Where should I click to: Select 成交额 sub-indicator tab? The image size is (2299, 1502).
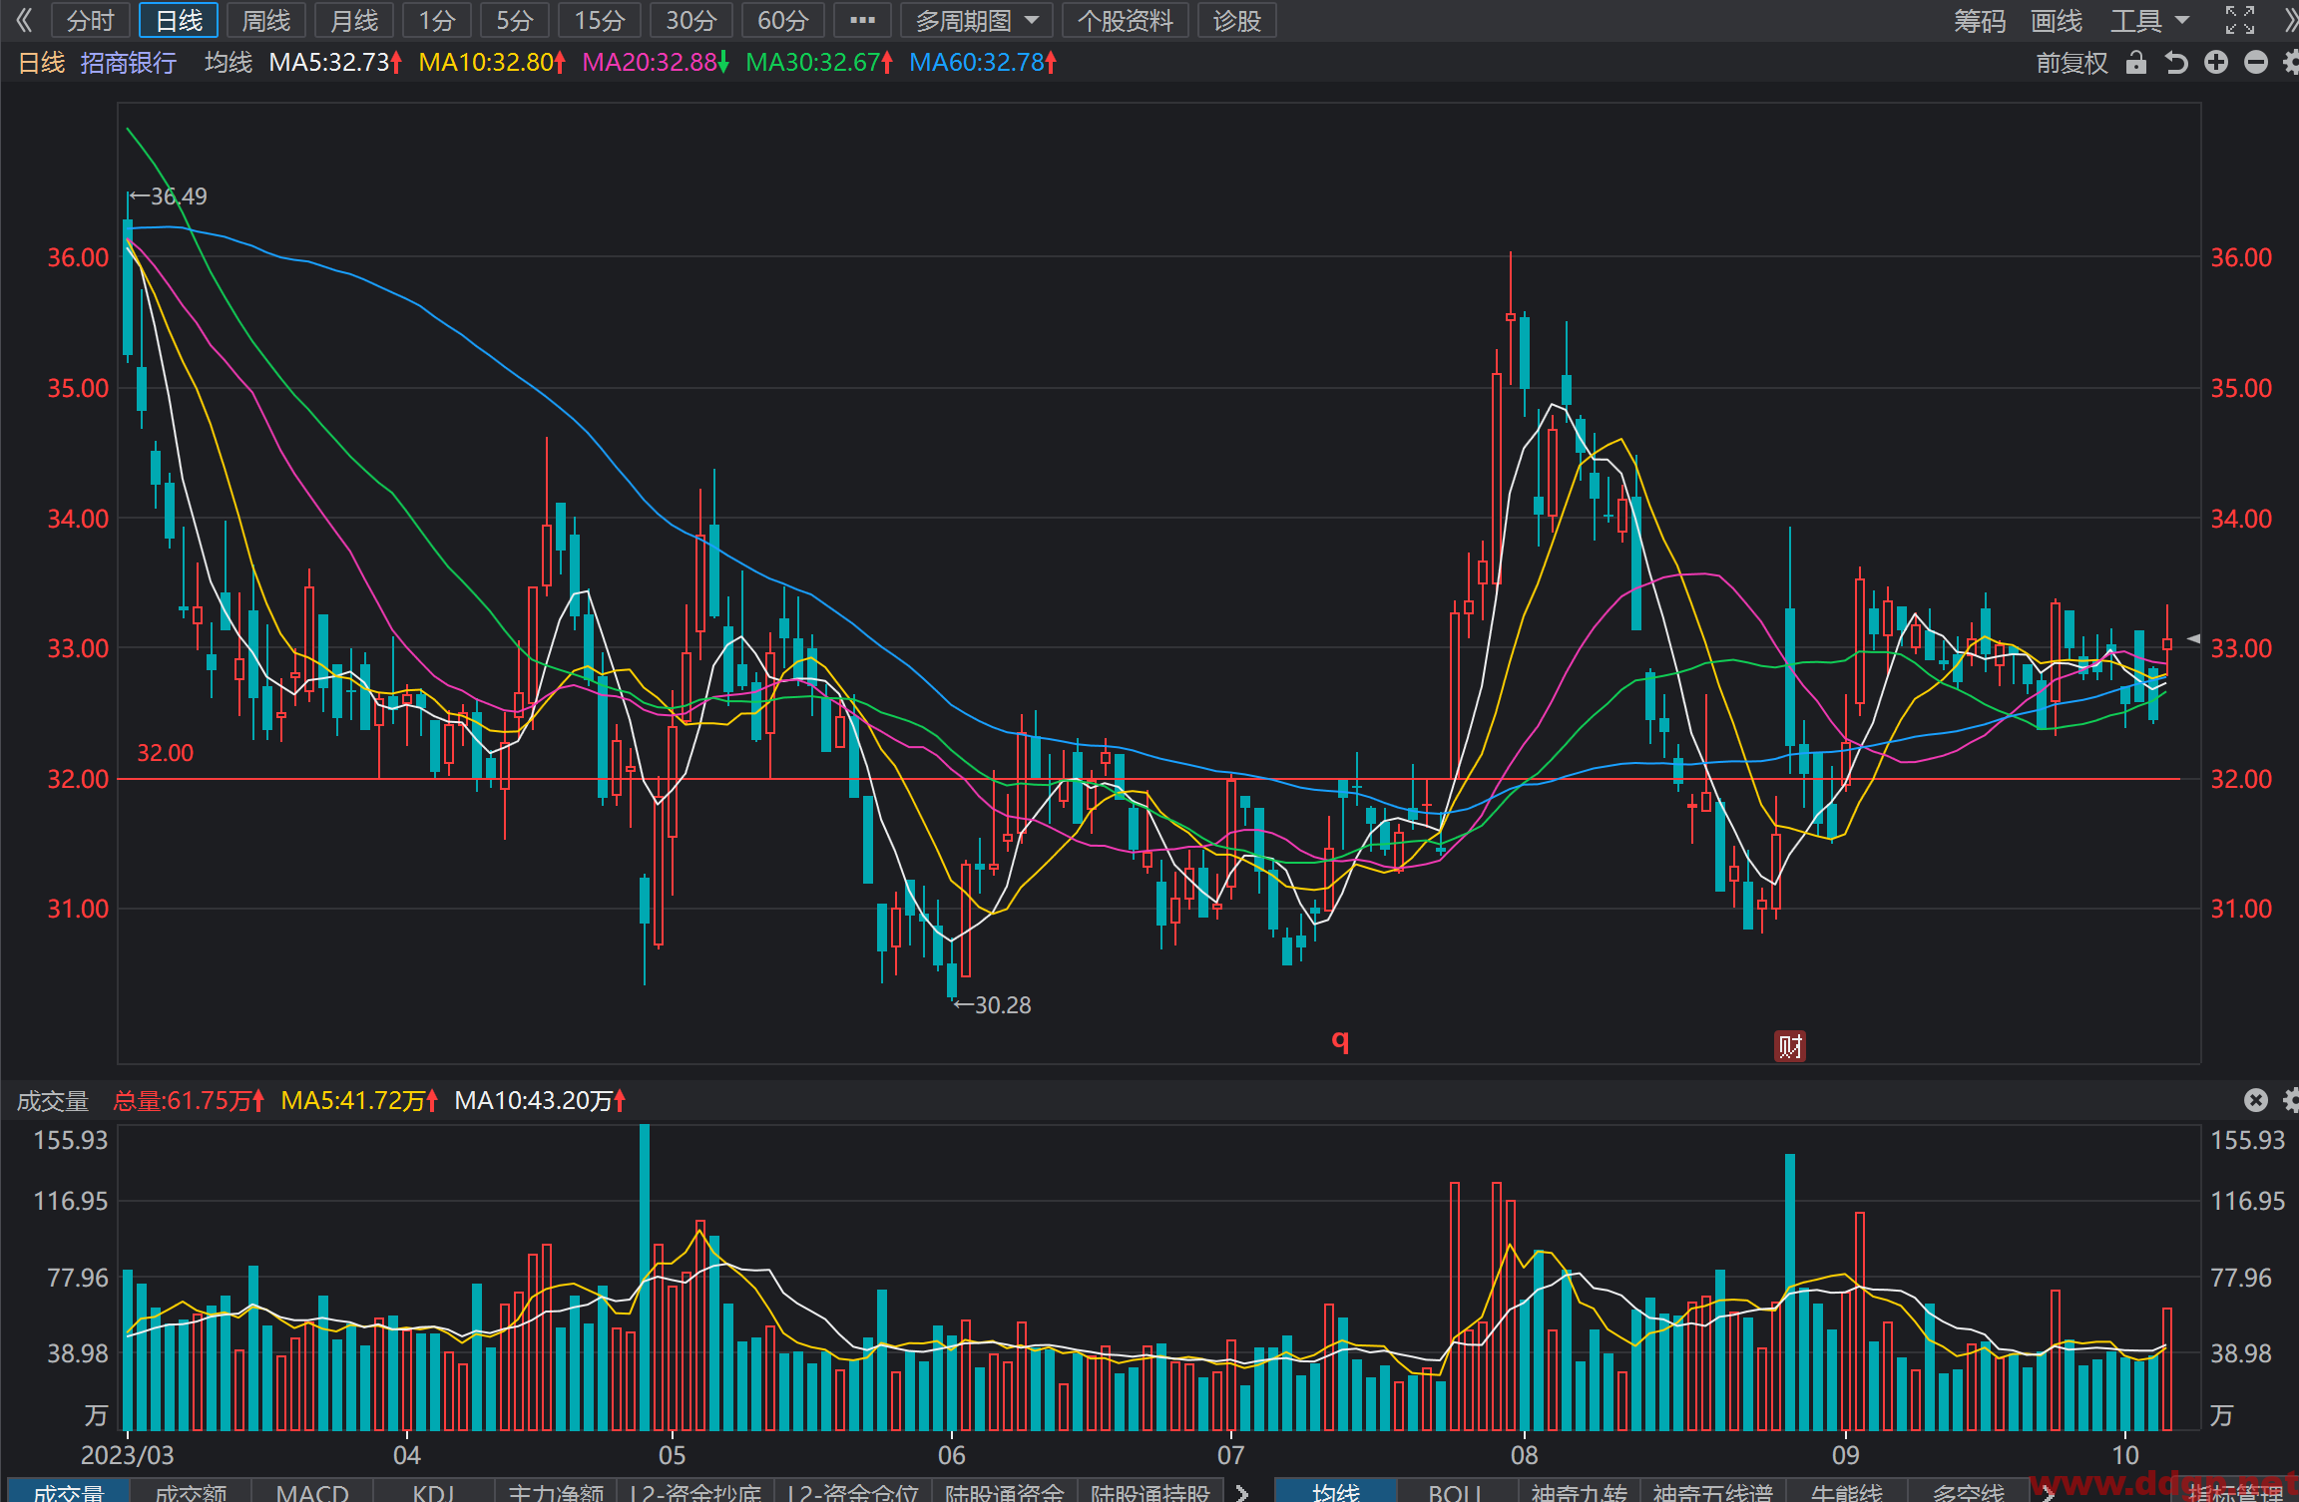click(191, 1491)
